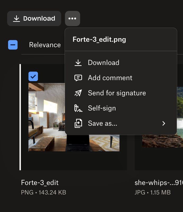Click the Add comment speech bubble icon
This screenshot has width=183, height=212.
point(78,78)
